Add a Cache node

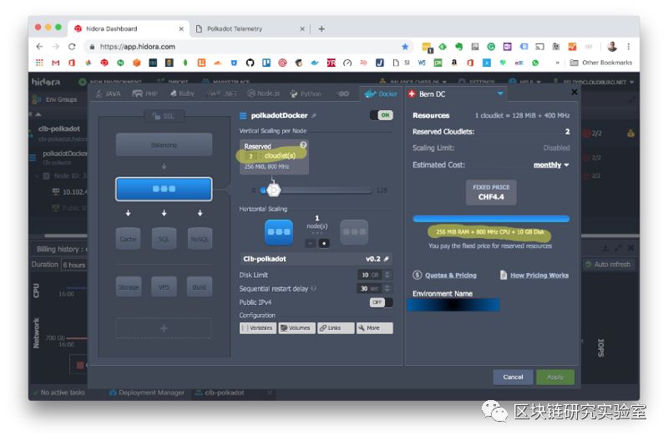128,239
